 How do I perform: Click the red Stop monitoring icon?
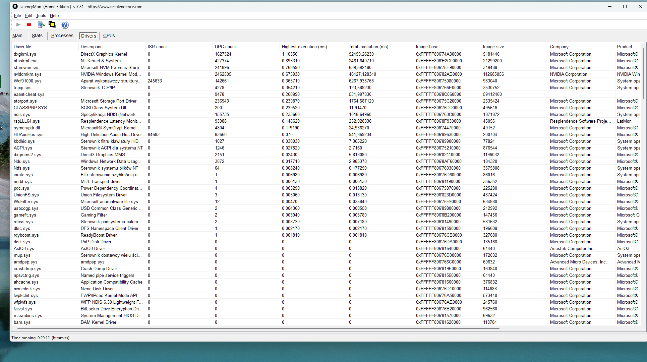(29, 25)
